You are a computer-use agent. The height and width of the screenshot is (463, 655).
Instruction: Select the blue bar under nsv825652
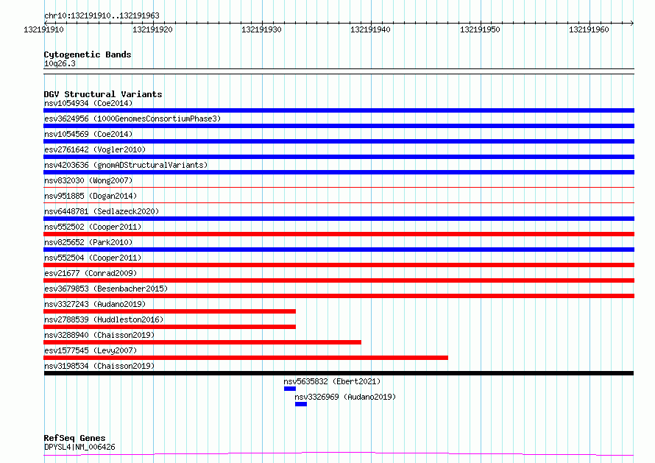tap(339, 250)
